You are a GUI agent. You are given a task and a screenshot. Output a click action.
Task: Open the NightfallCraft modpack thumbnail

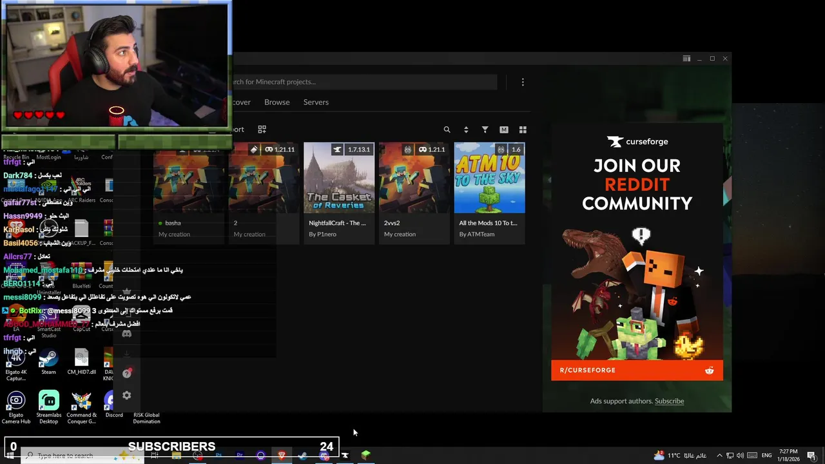[339, 178]
